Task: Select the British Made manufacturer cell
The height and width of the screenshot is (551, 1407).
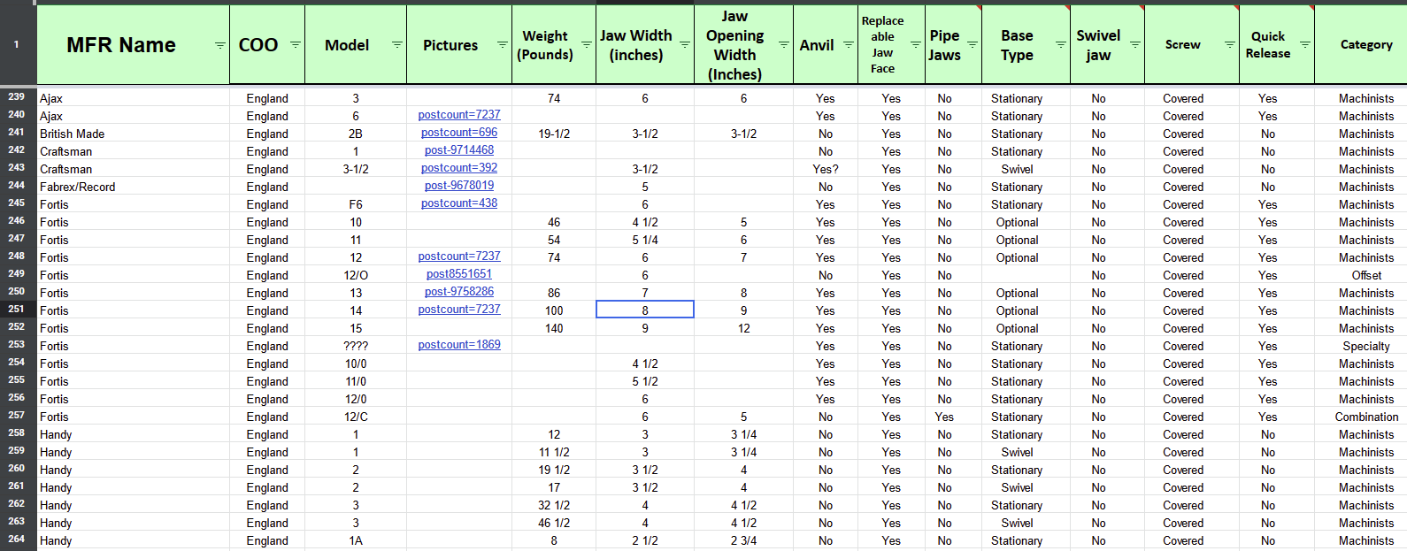Action: coord(72,134)
